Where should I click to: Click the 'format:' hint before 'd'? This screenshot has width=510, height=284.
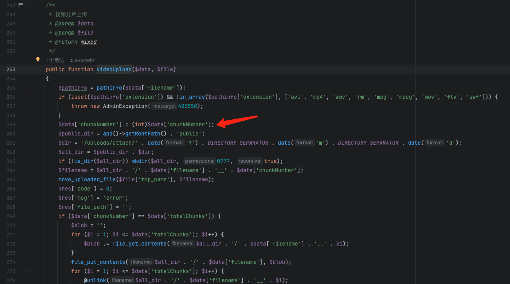coord(435,143)
